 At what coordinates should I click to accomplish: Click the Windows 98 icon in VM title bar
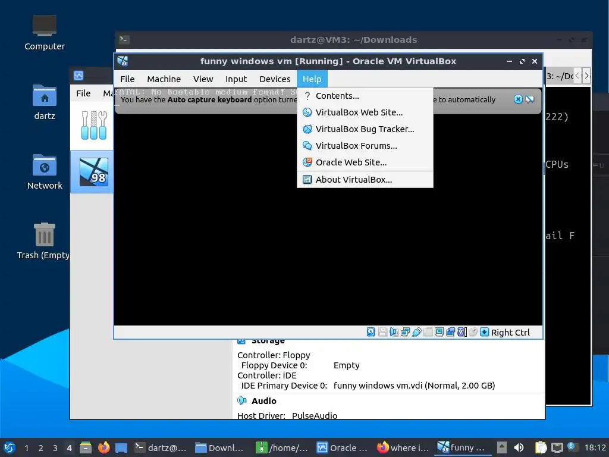pos(123,61)
